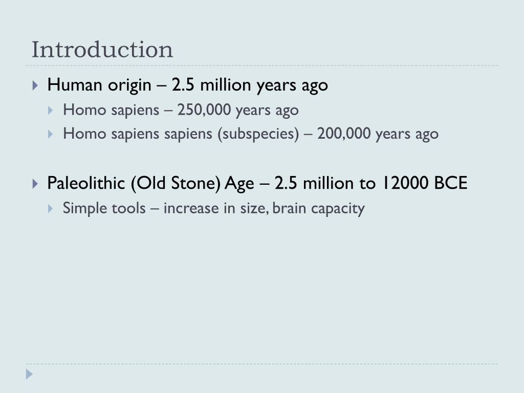Click the bullet arrow next to Homo sapiens
The height and width of the screenshot is (393, 524).
click(51, 111)
